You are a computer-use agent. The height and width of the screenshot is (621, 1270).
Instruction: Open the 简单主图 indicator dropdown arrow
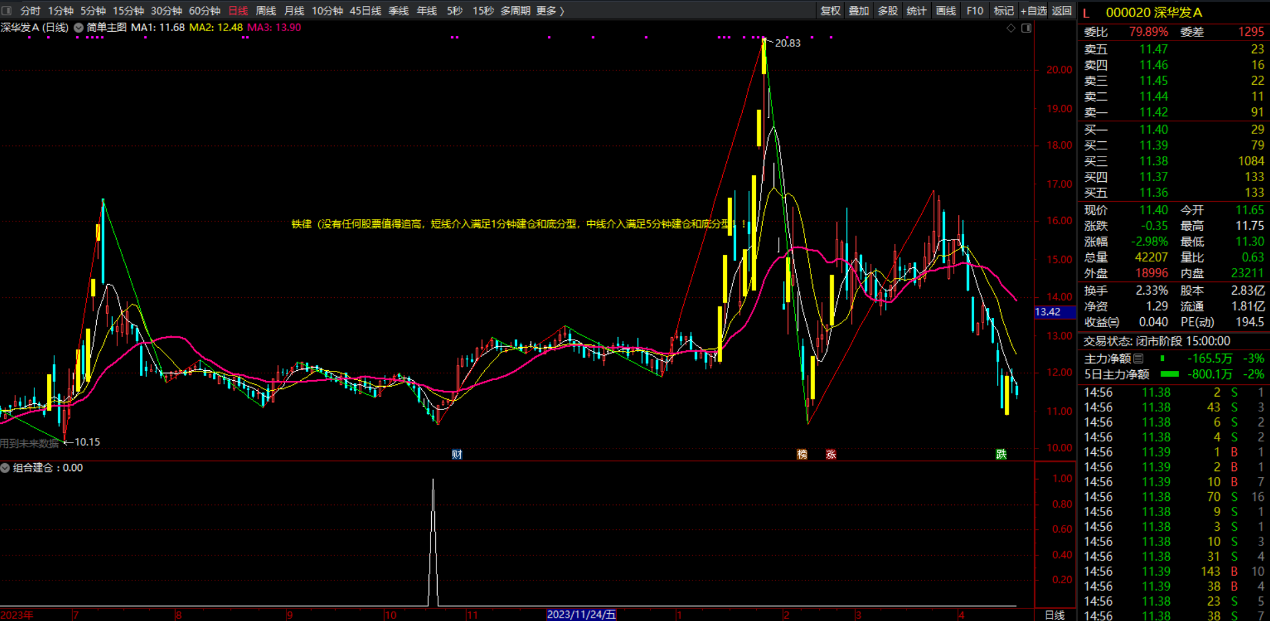[x=78, y=28]
